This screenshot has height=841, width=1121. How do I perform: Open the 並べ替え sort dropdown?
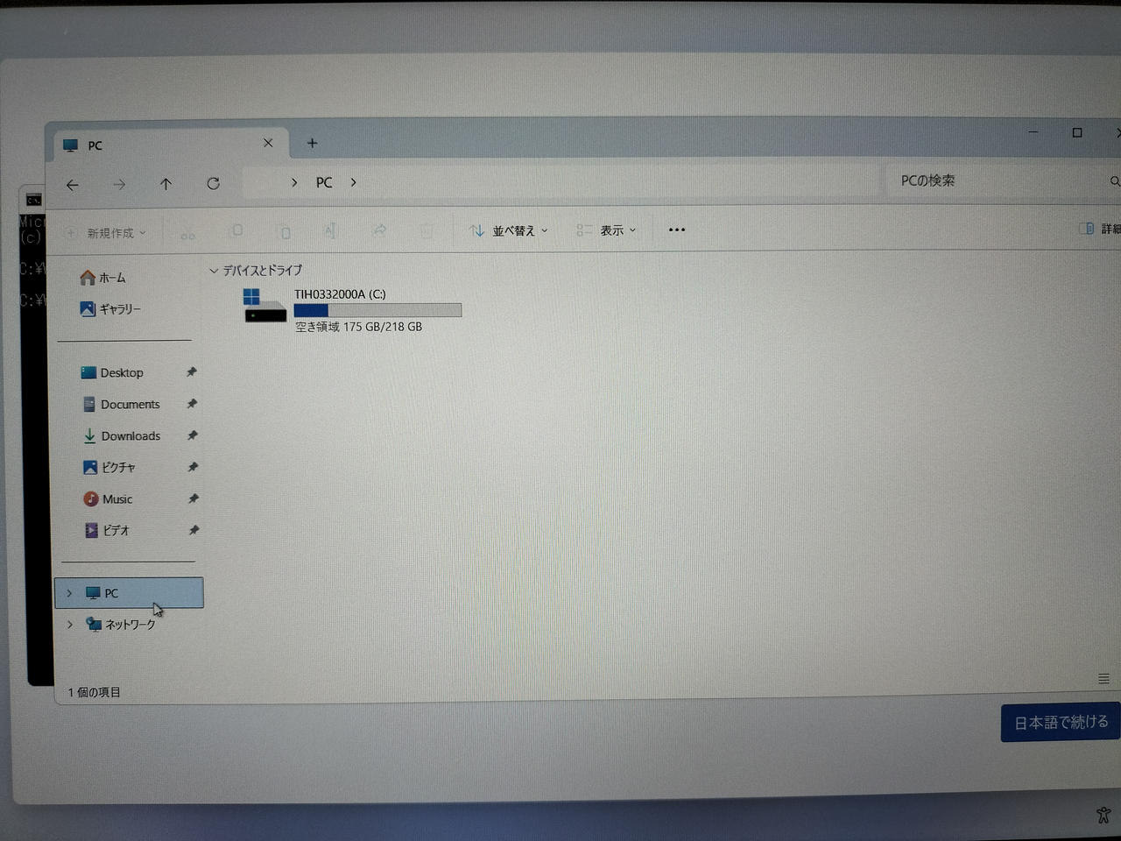(x=508, y=230)
